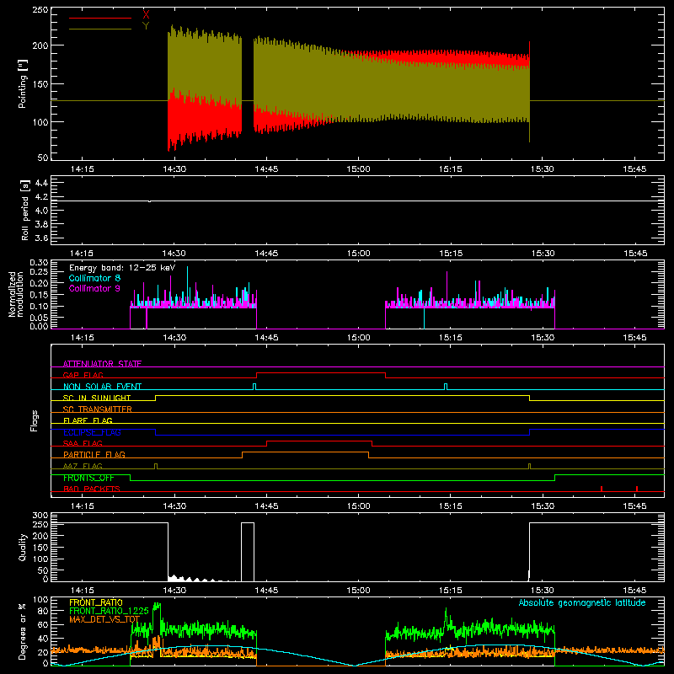
Task: Click the BAD_PACKETS flag label
Action: [x=92, y=489]
